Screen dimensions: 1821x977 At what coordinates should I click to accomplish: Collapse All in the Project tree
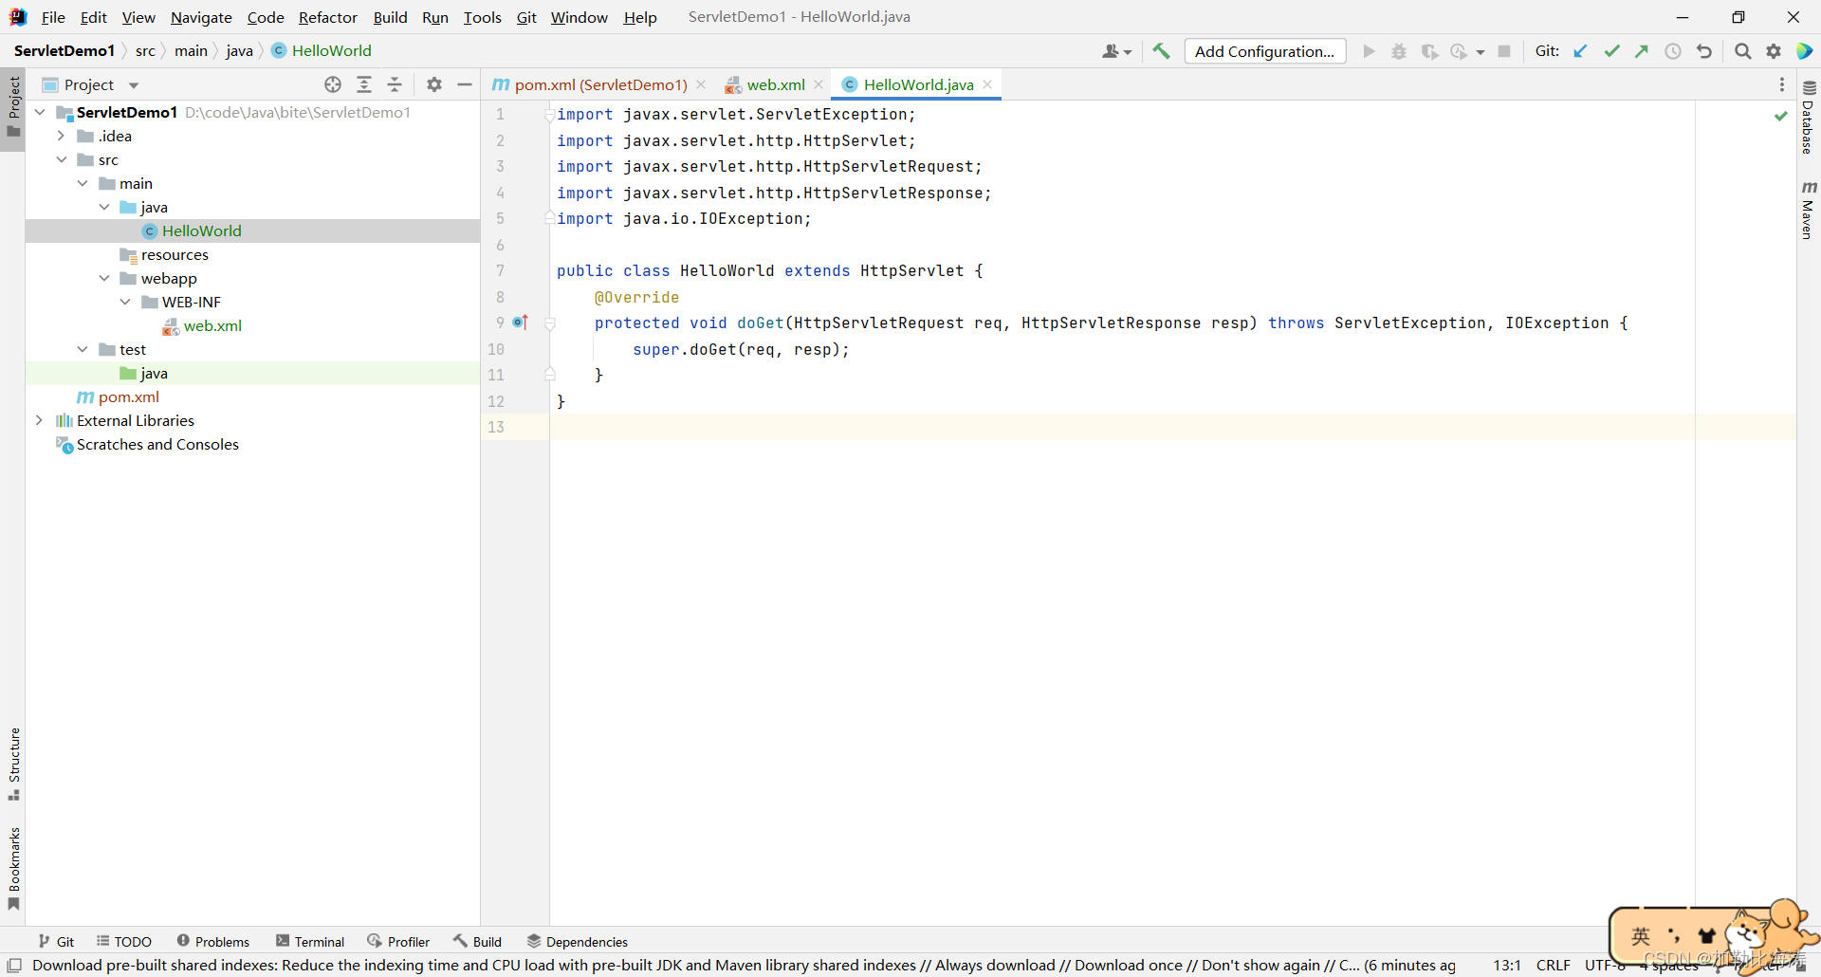(x=395, y=84)
